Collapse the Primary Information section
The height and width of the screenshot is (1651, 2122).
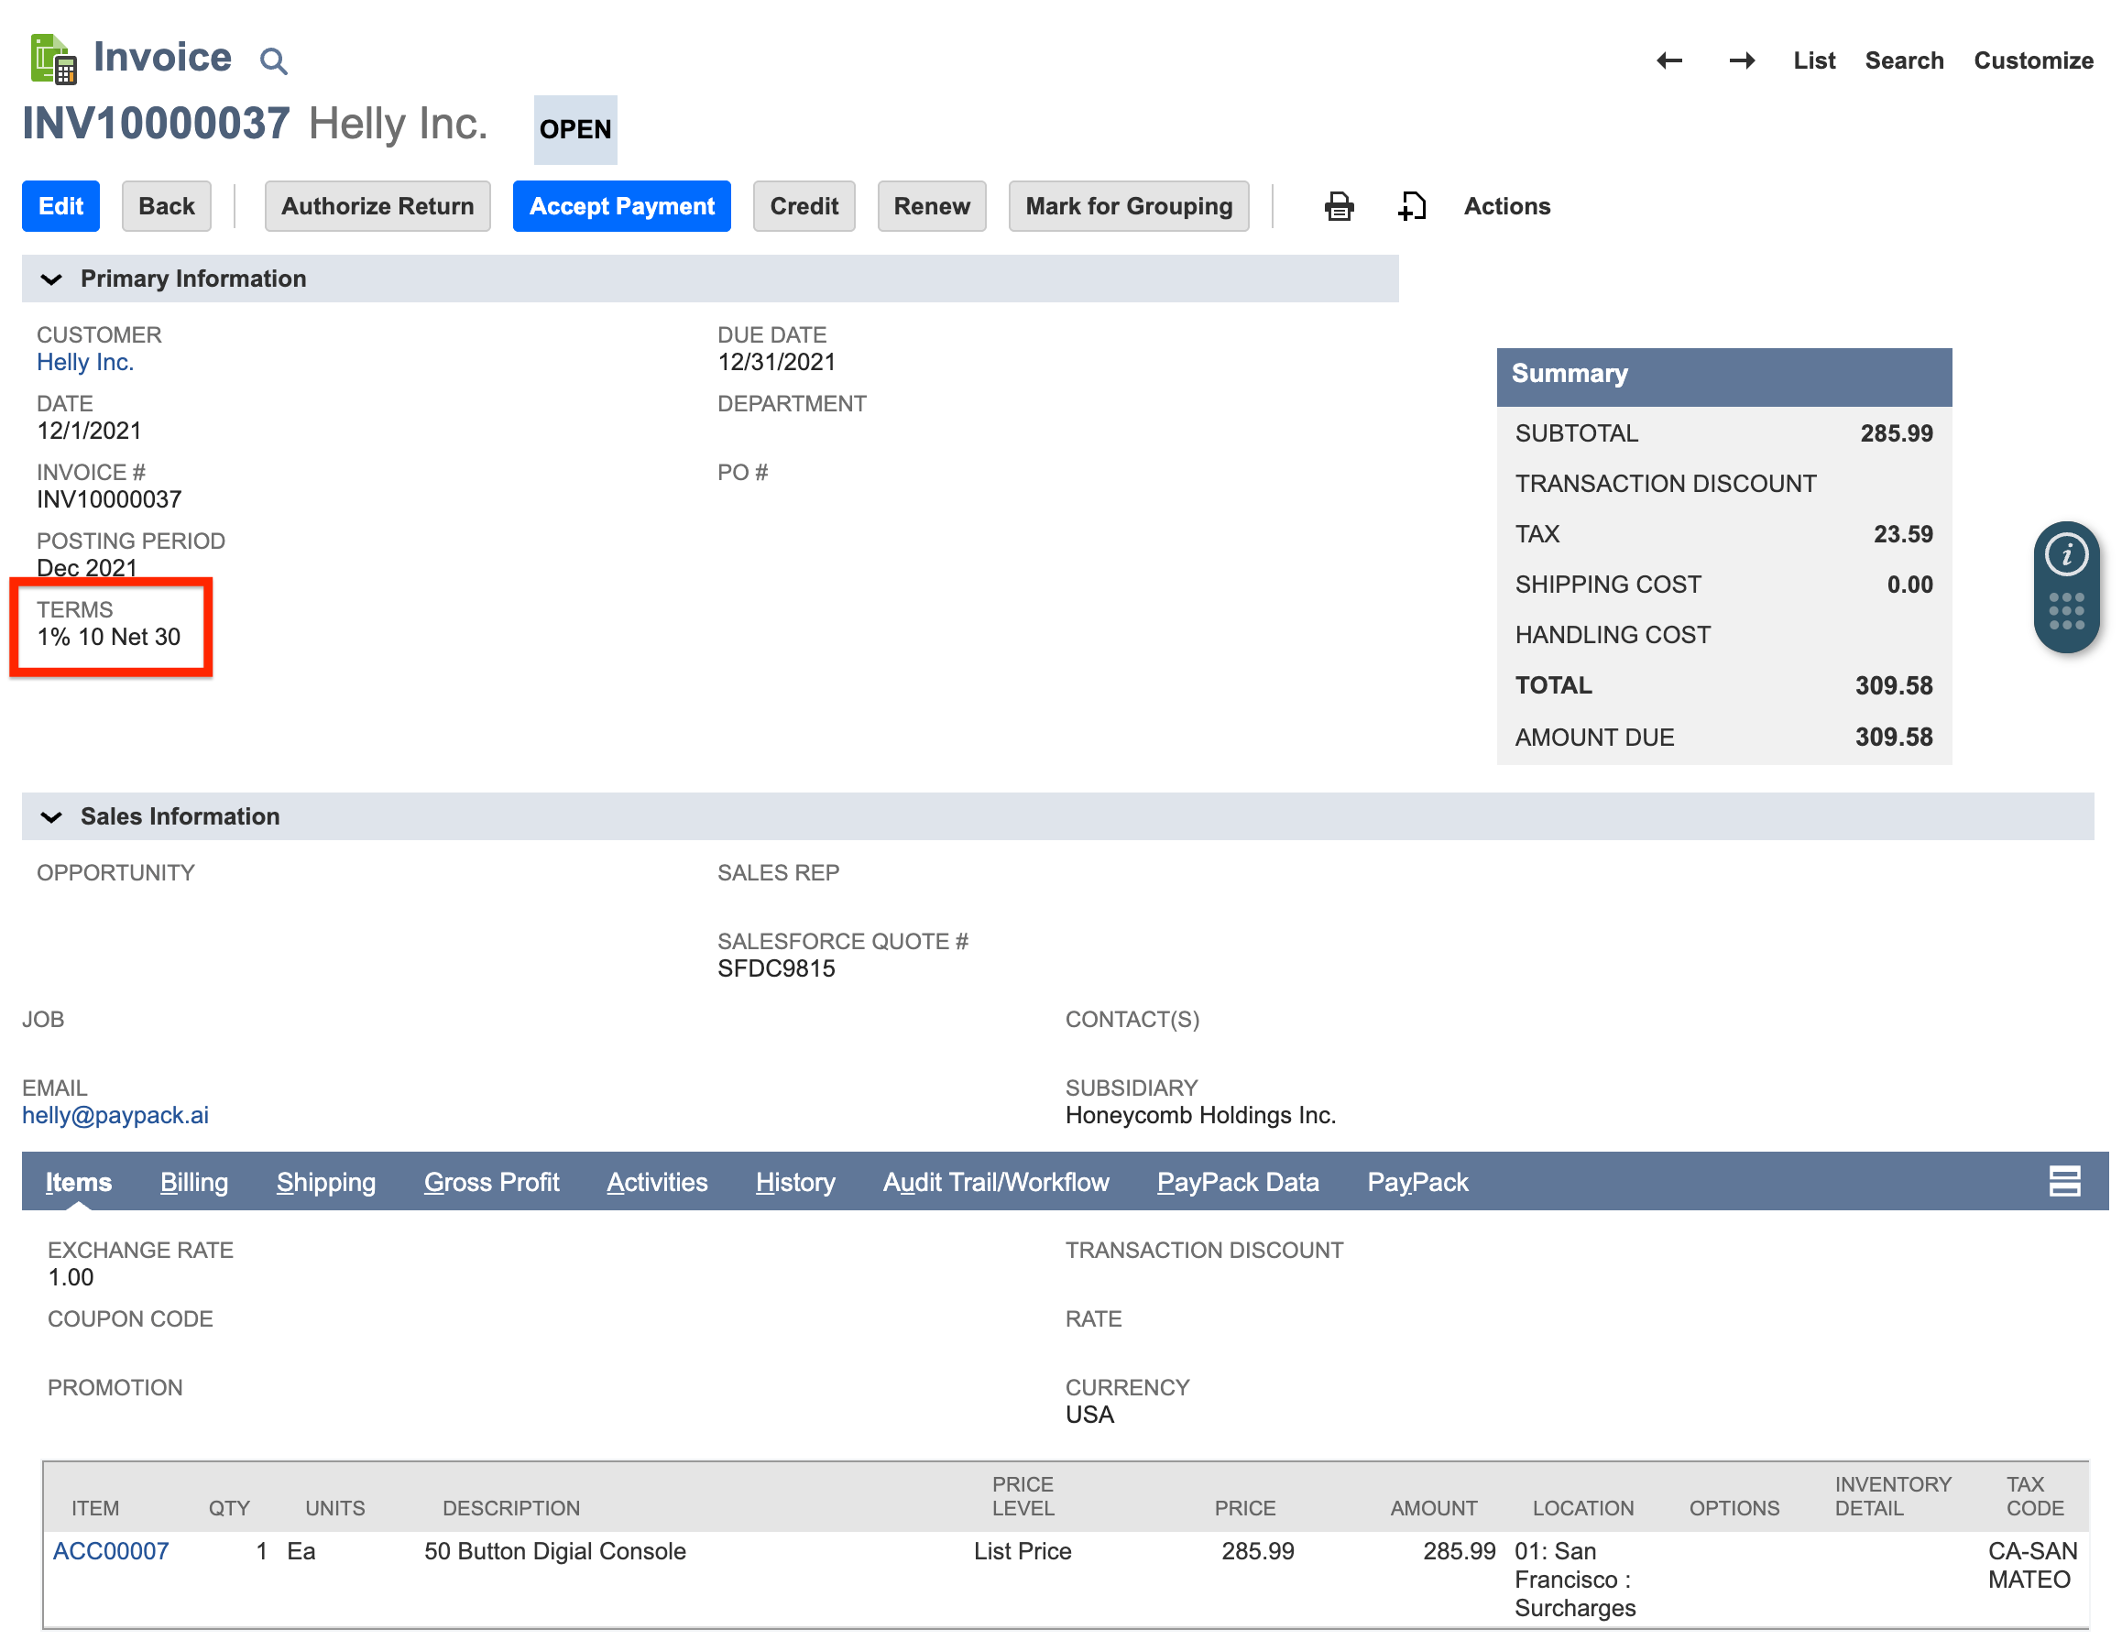click(x=51, y=279)
